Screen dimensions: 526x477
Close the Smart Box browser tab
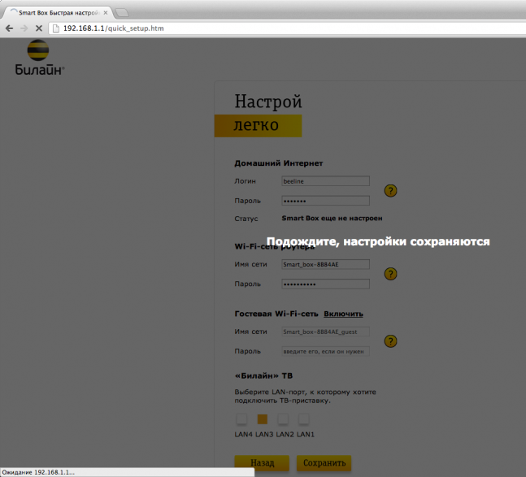point(106,13)
